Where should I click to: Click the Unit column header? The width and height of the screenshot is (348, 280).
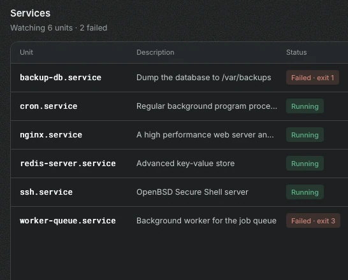click(x=26, y=52)
